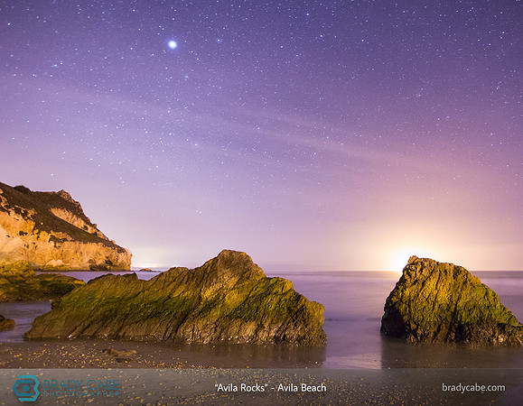This screenshot has width=523, height=406.
Task: Click the BRADY CABE name text
Action: tap(81, 385)
